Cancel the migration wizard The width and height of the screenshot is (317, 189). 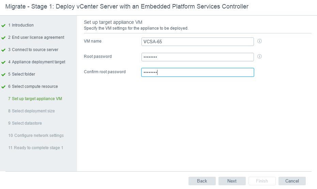pos(292,181)
